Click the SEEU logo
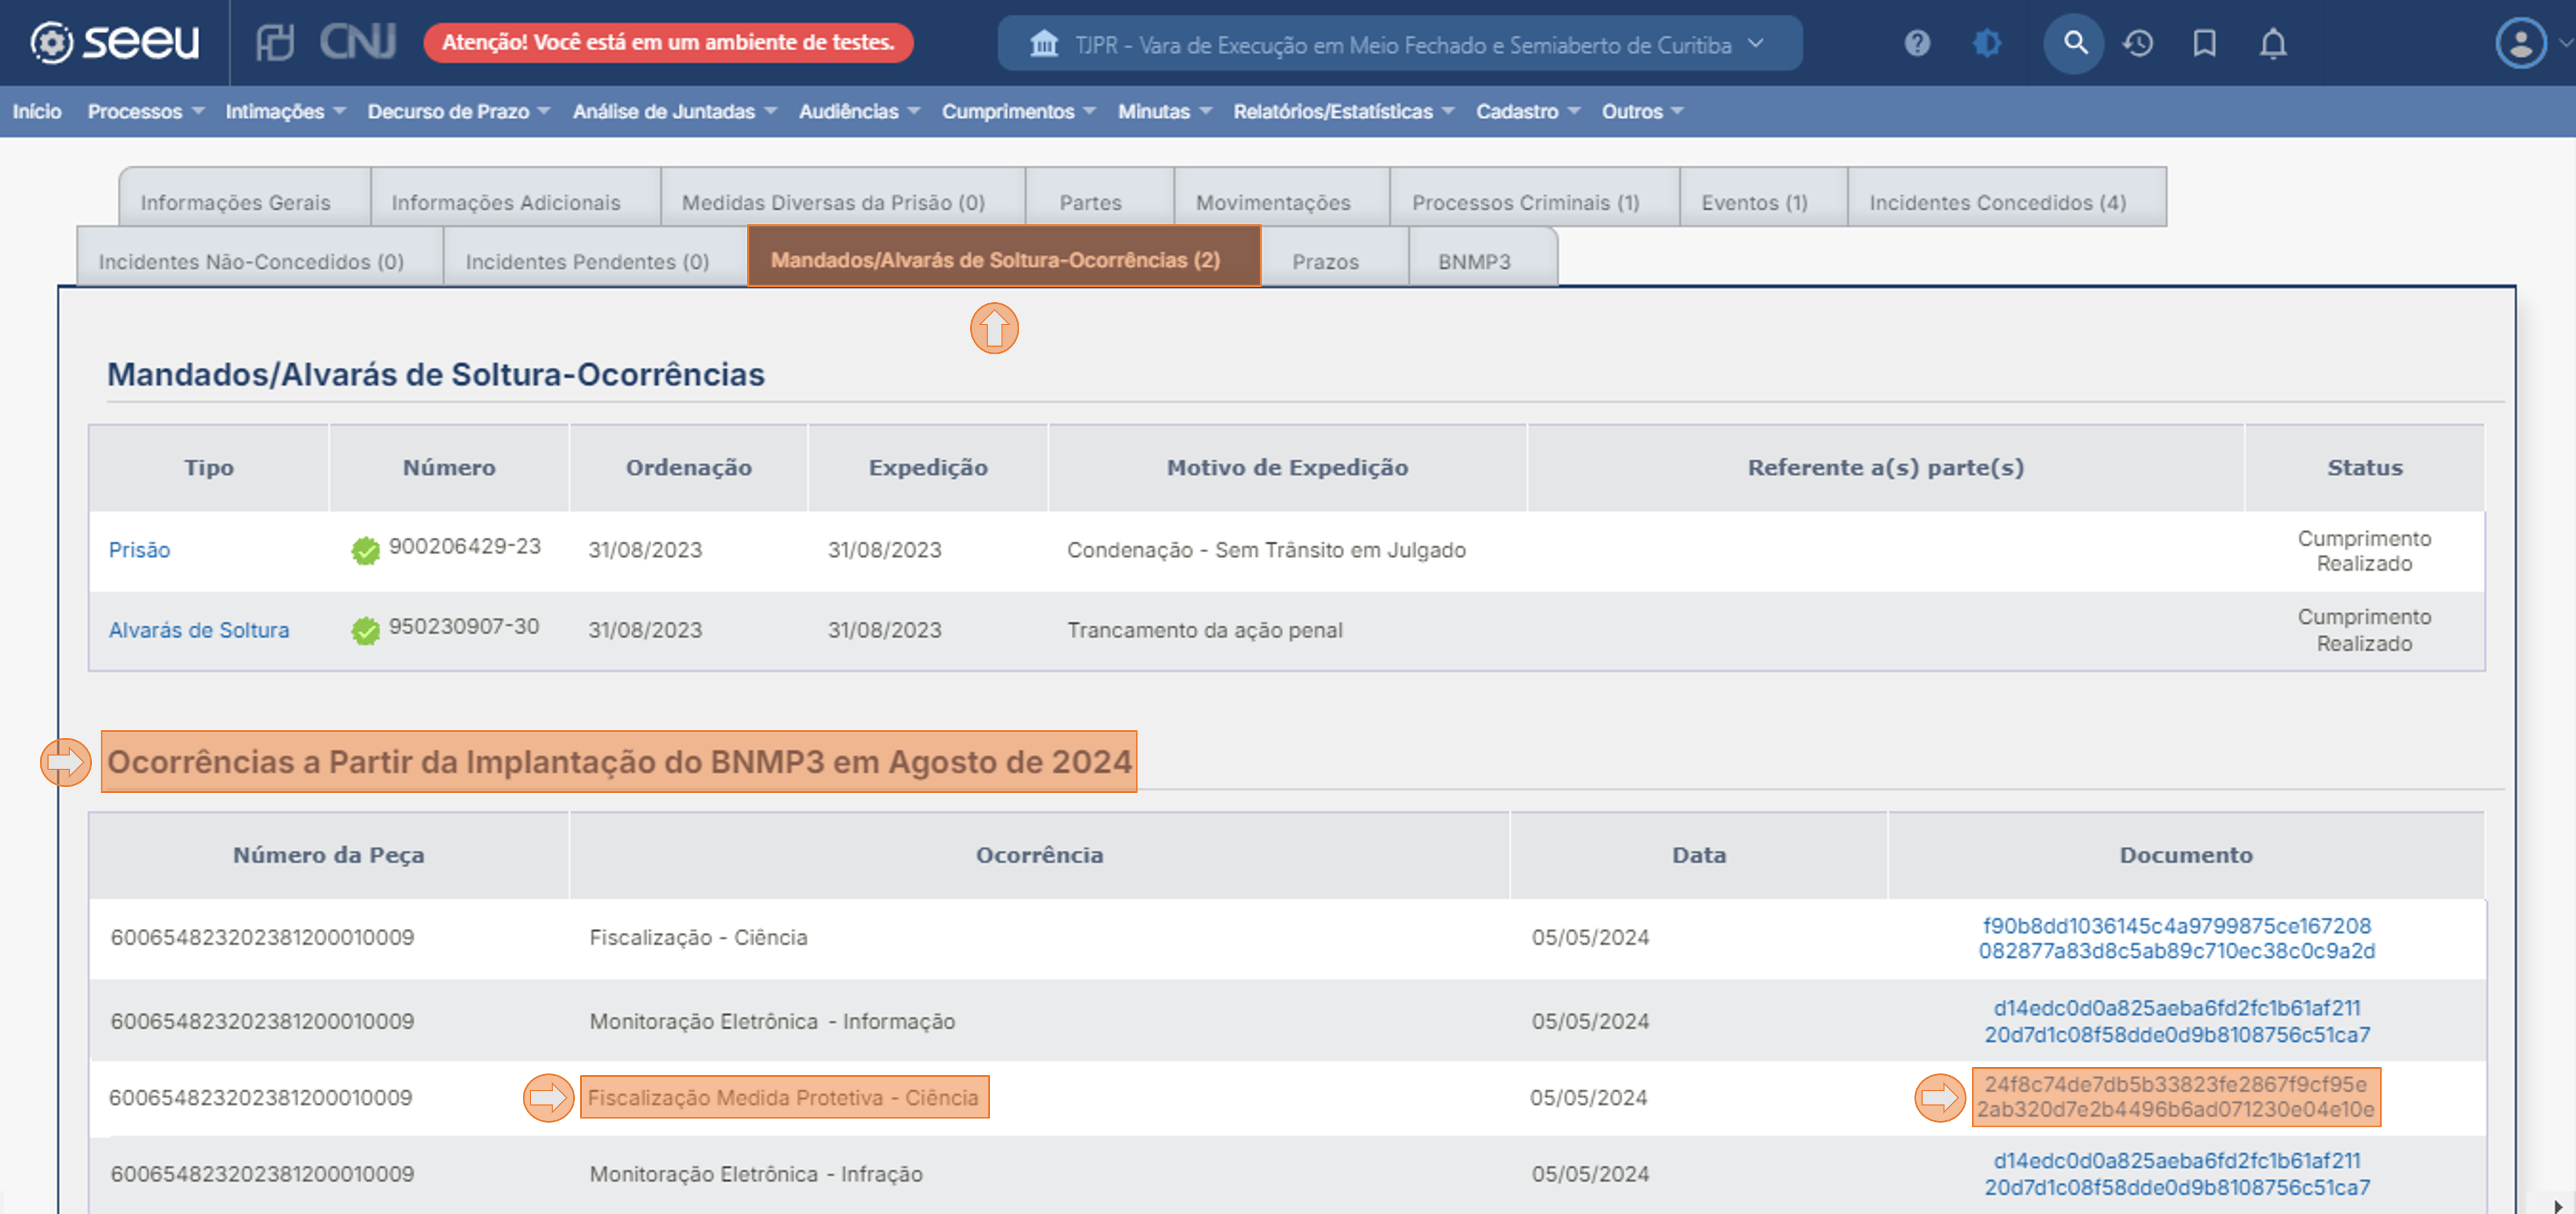Viewport: 2576px width, 1214px height. click(114, 43)
